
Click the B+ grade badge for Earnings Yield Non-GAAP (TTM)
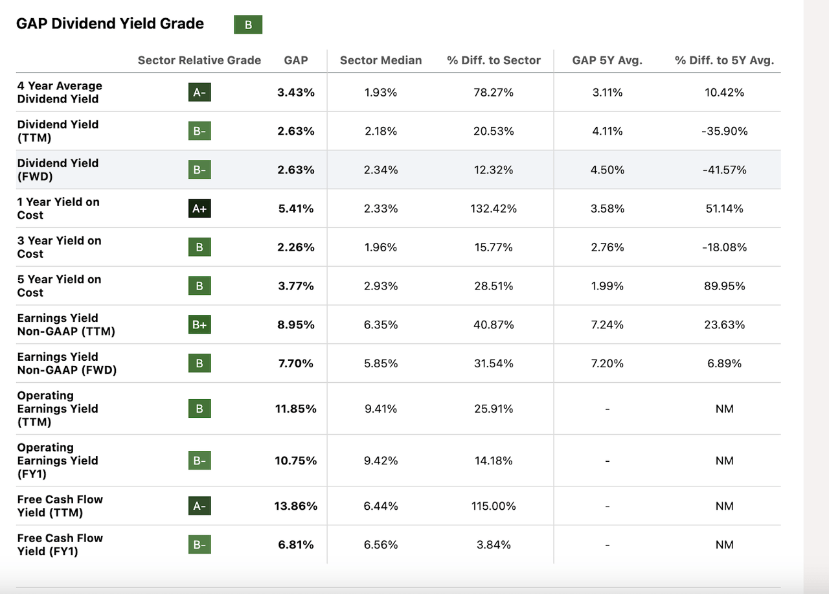pos(199,325)
